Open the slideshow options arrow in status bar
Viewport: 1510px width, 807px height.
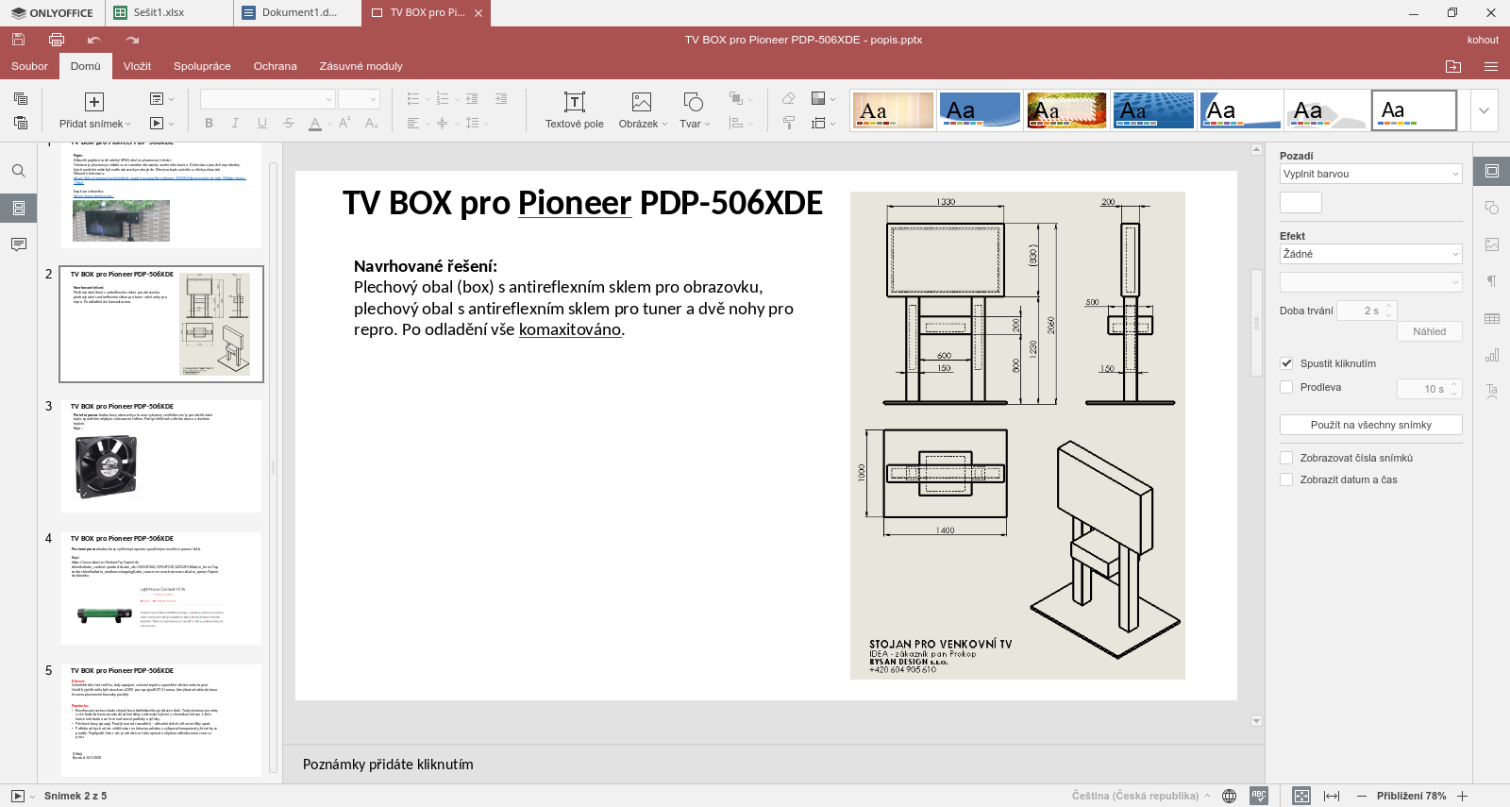point(32,797)
